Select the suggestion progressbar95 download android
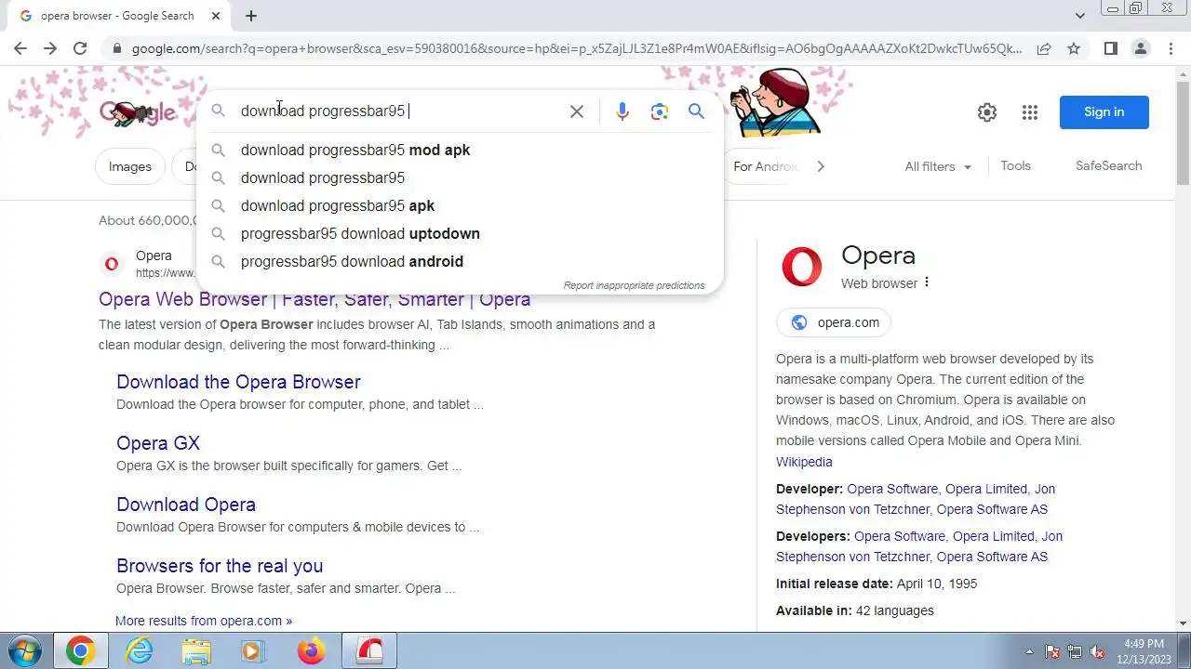 point(460,261)
